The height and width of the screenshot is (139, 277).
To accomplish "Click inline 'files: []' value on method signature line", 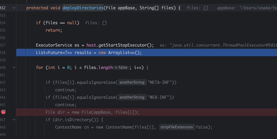I will [197, 8].
